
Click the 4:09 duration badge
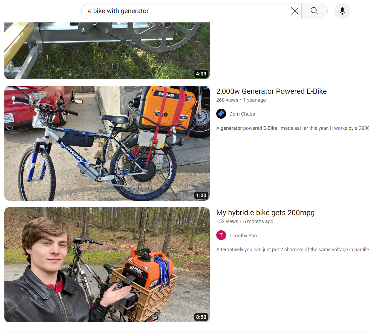tap(201, 74)
